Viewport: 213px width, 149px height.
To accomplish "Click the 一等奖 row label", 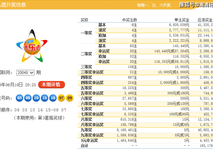I will [x=86, y=33].
